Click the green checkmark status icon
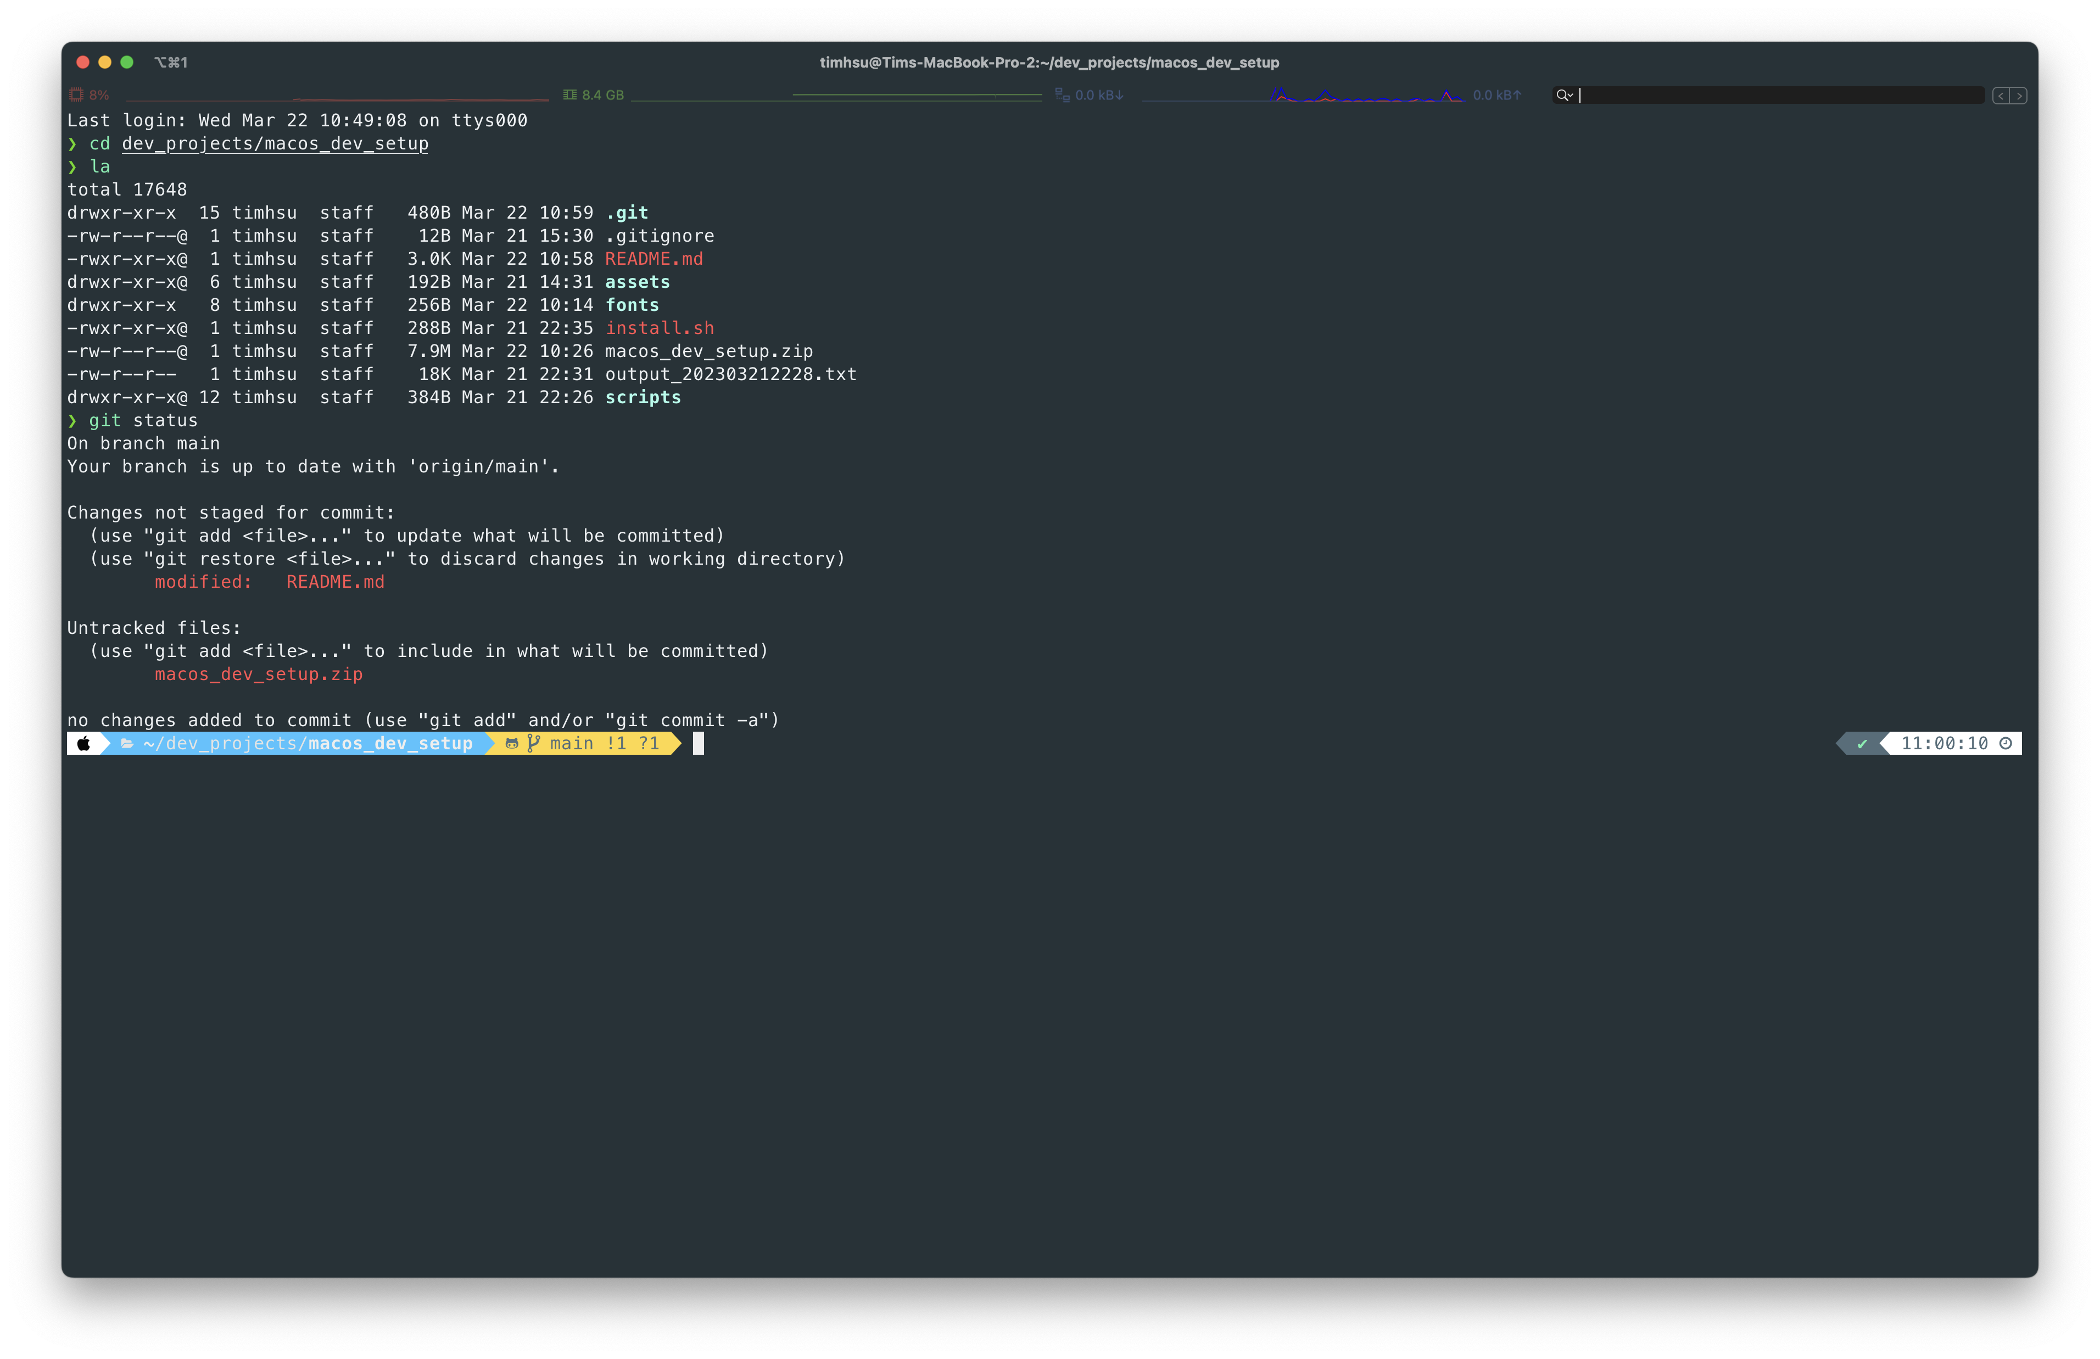The height and width of the screenshot is (1359, 2100). point(1862,744)
